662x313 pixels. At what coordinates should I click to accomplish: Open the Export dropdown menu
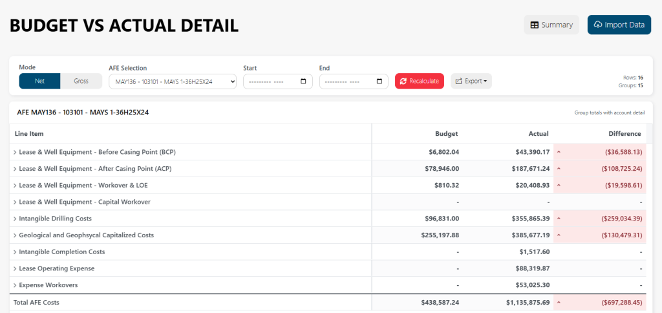[x=471, y=81]
